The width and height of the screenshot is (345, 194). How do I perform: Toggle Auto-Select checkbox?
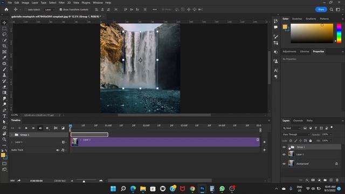(26, 10)
